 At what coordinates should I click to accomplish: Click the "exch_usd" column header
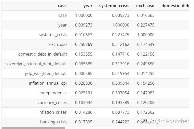pos(145,6)
